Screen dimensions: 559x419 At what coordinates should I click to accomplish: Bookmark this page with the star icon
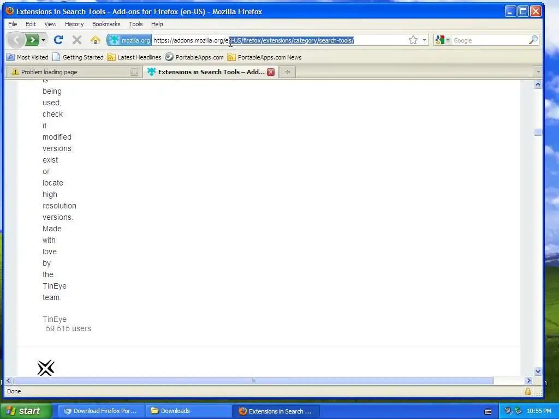413,40
